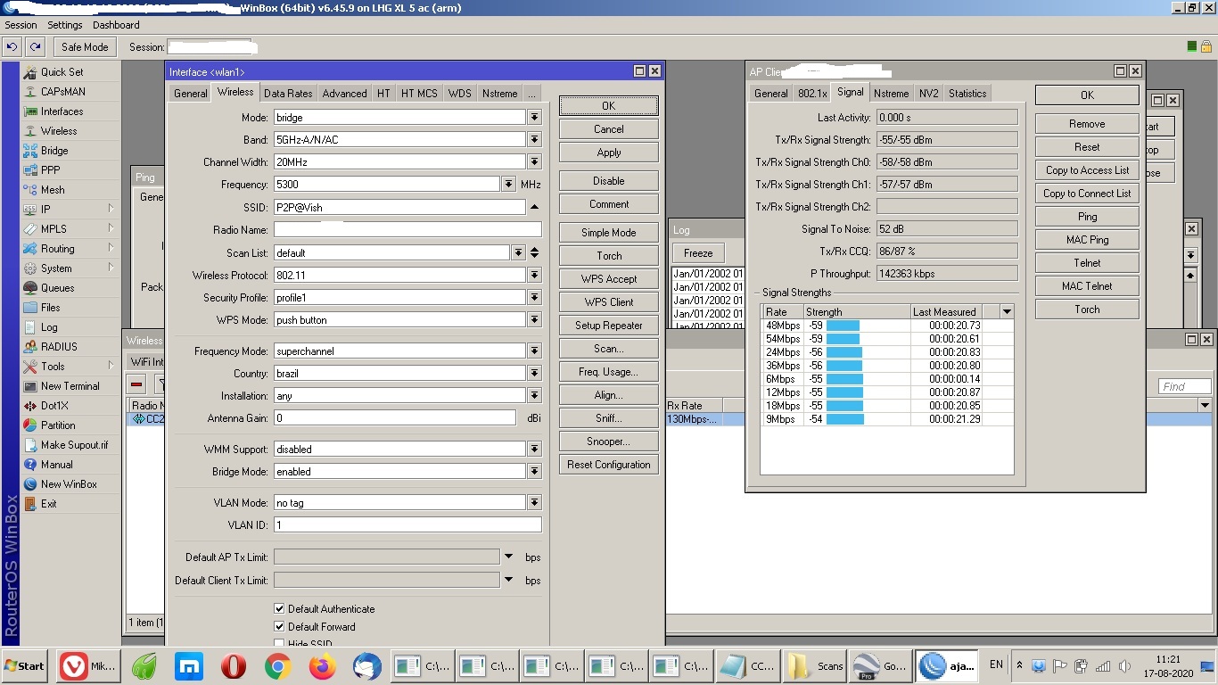Switch to Advanced tab in wlan1
This screenshot has width=1218, height=685.
[x=344, y=93]
